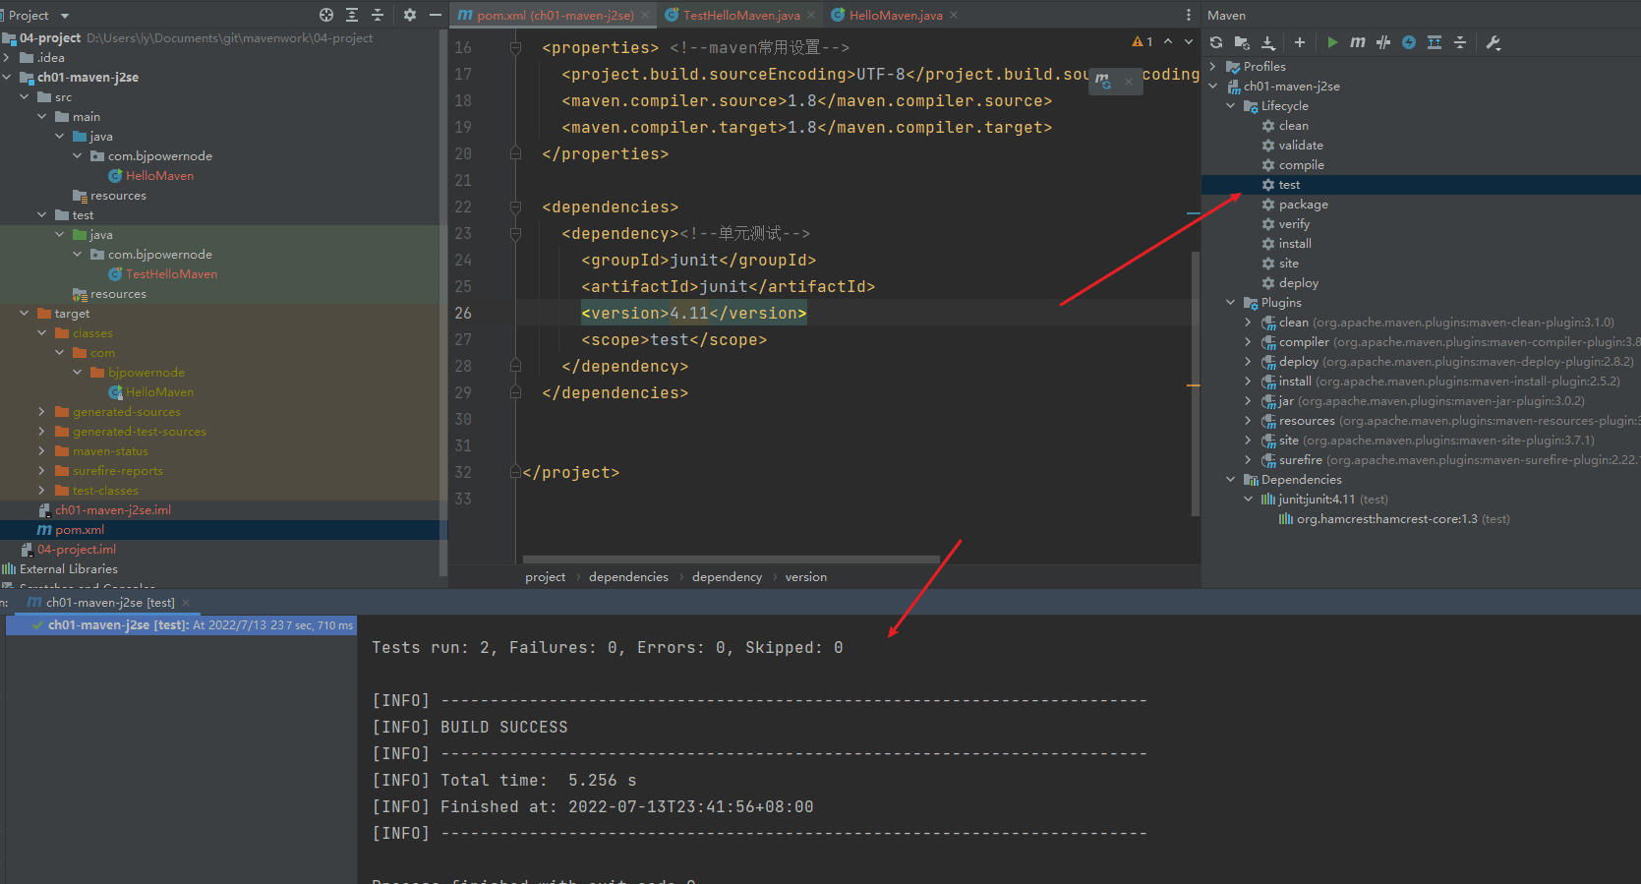Expand surefire-reports folder
This screenshot has height=884, width=1641.
tap(42, 471)
